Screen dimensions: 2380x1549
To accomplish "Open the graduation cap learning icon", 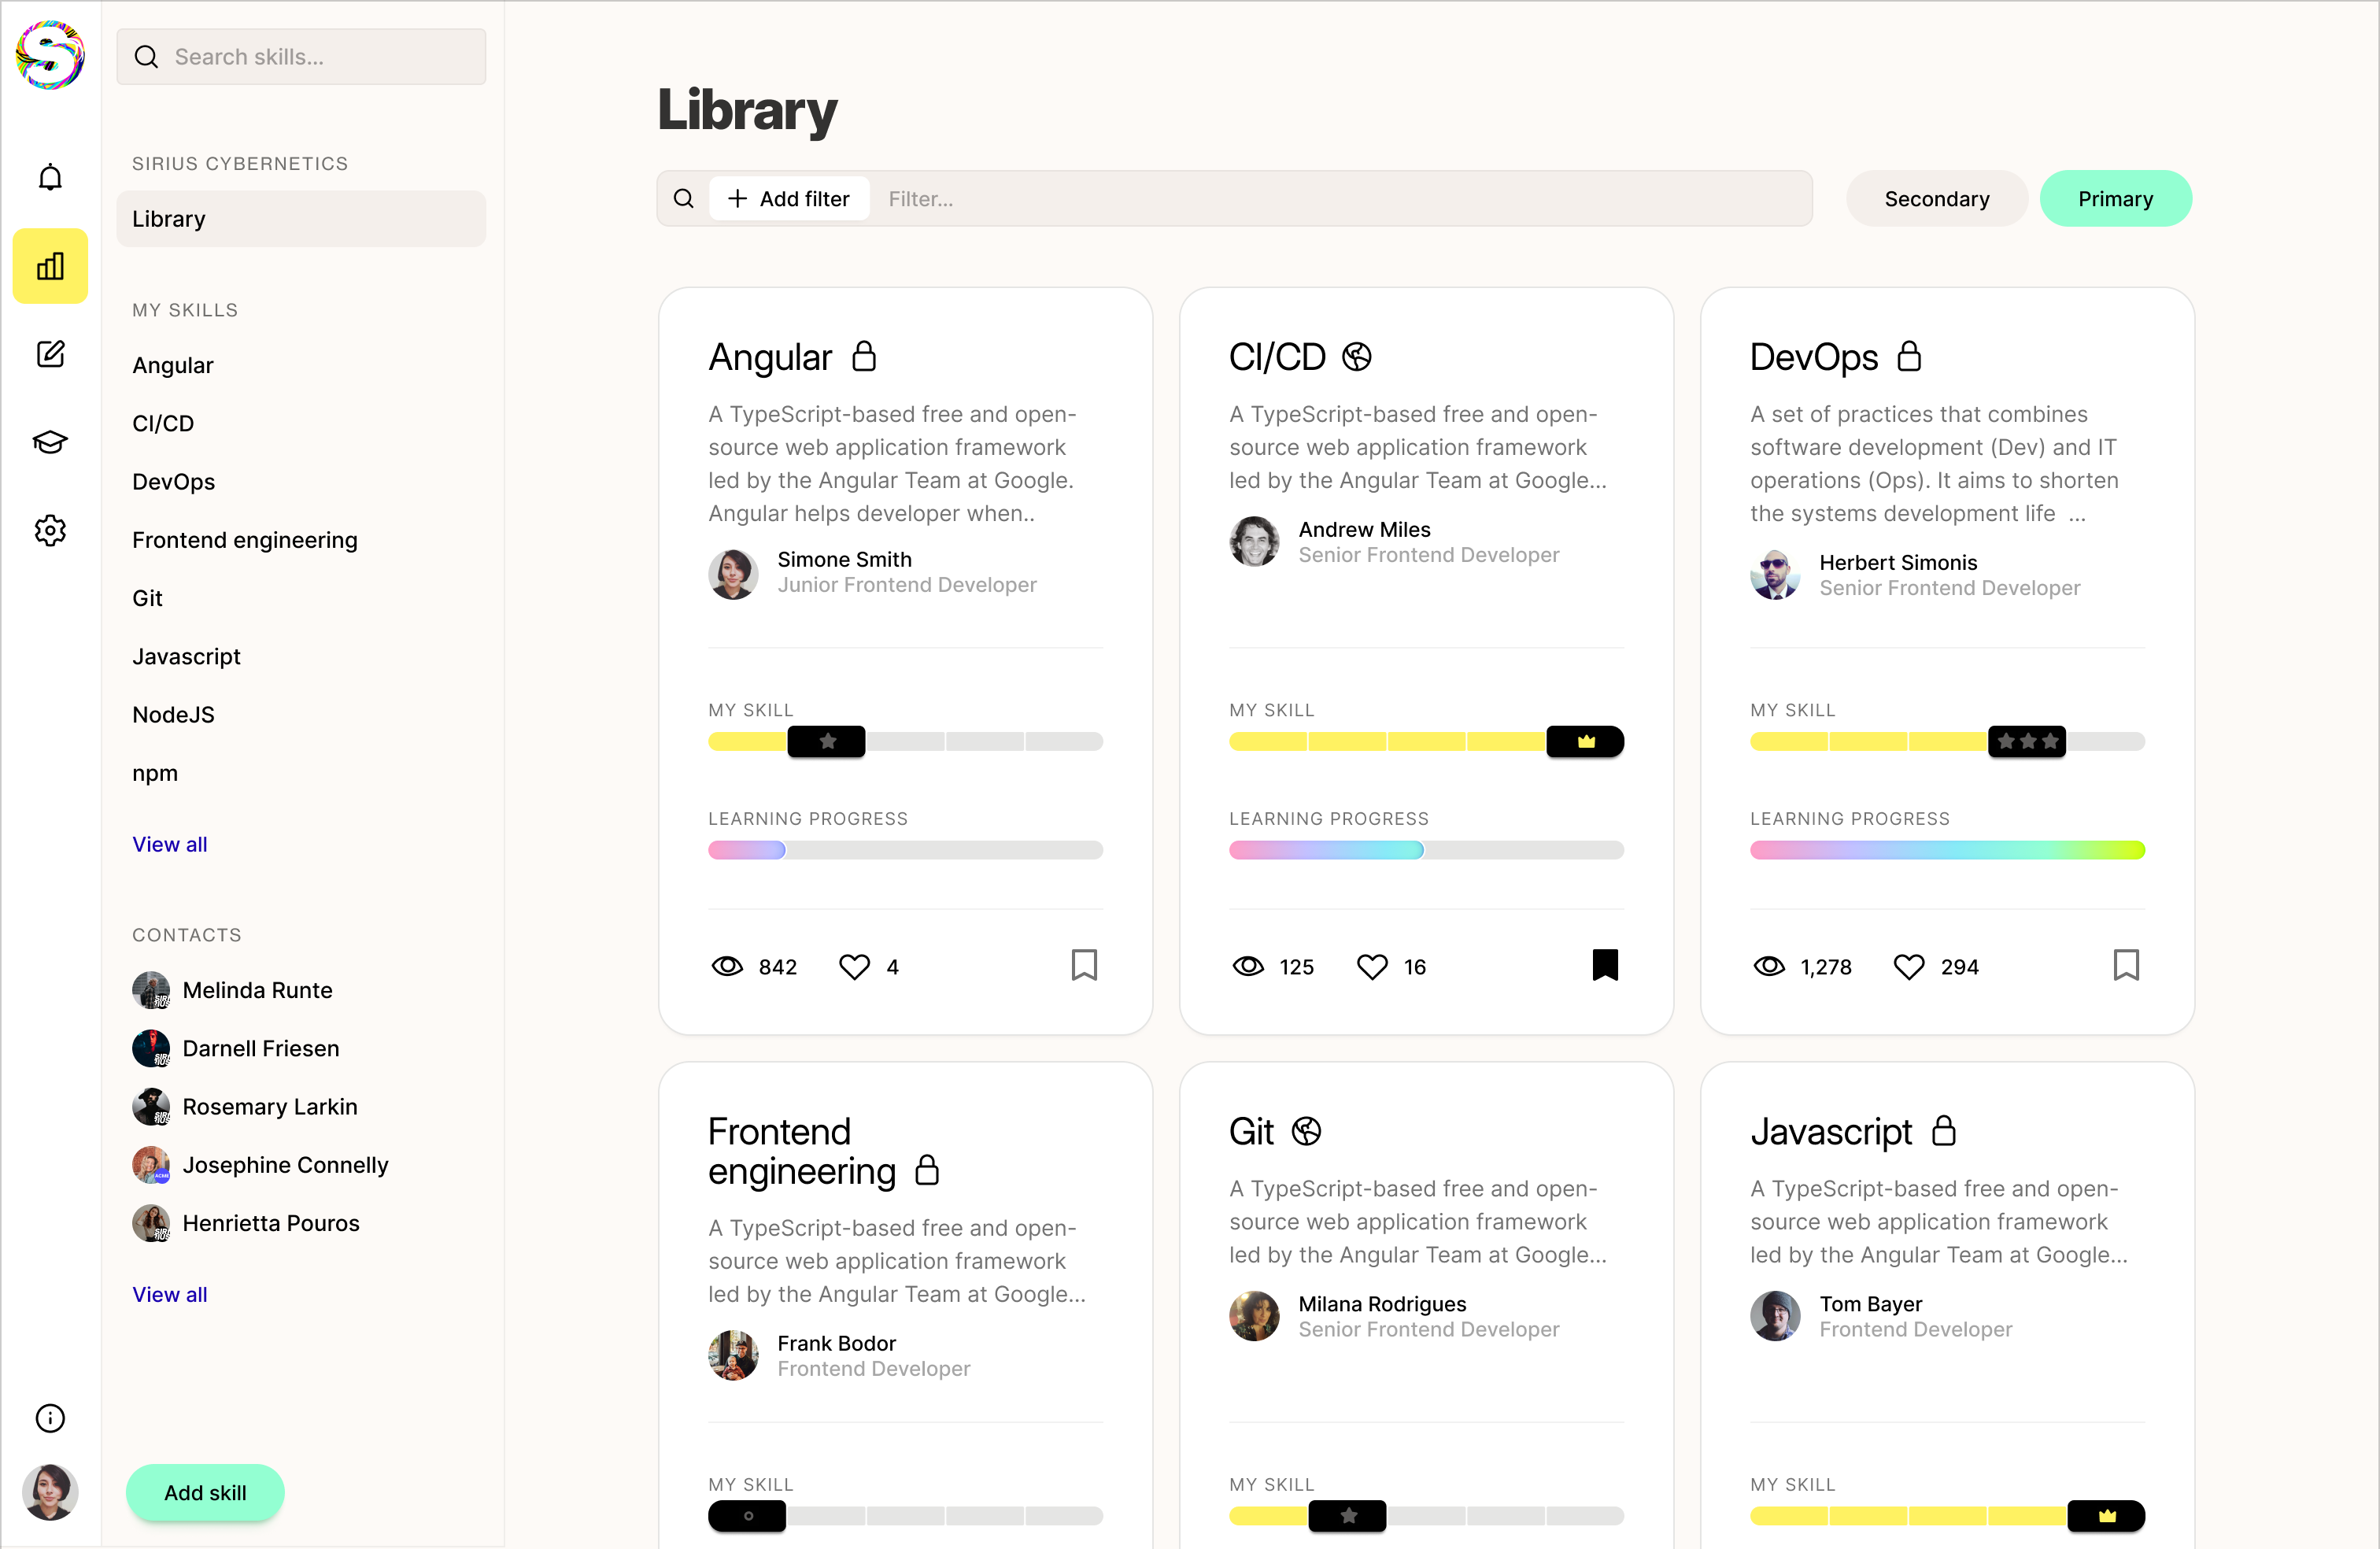I will pos(50,441).
